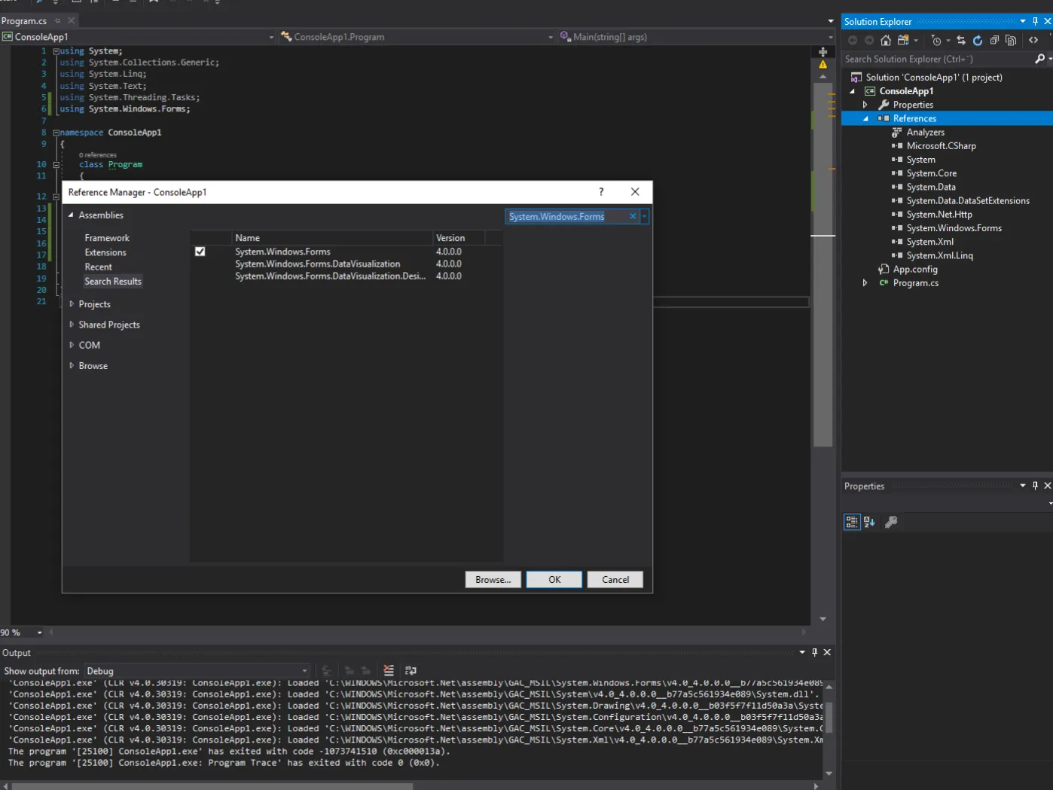Open the Show output from dropdown
1053x790 pixels.
point(197,671)
